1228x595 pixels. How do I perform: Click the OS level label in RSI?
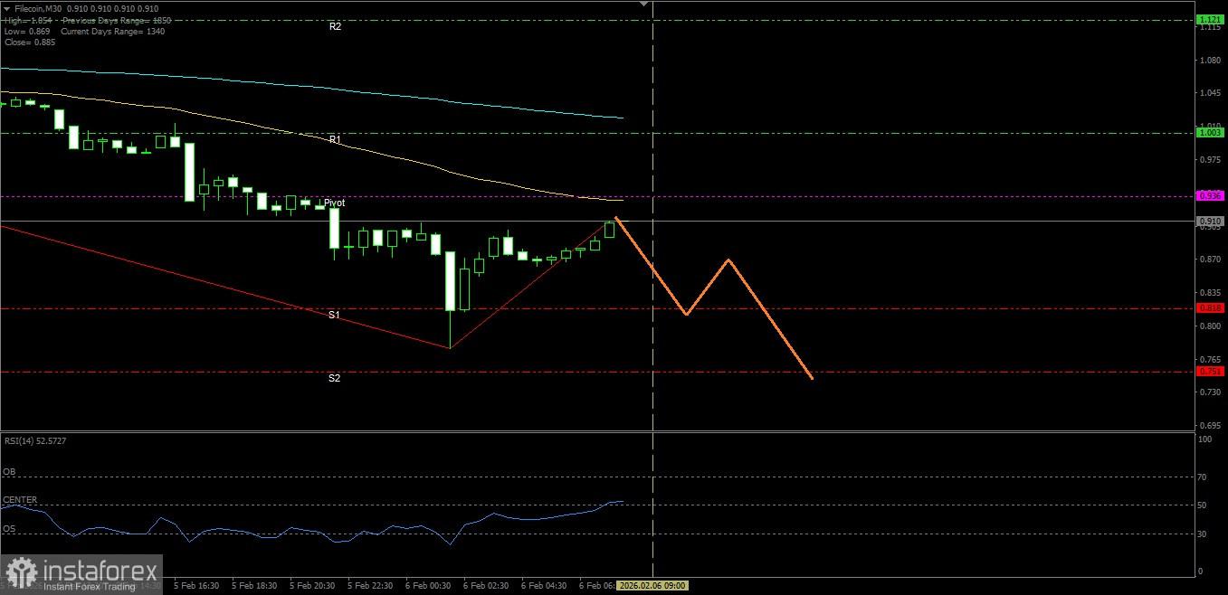point(9,529)
